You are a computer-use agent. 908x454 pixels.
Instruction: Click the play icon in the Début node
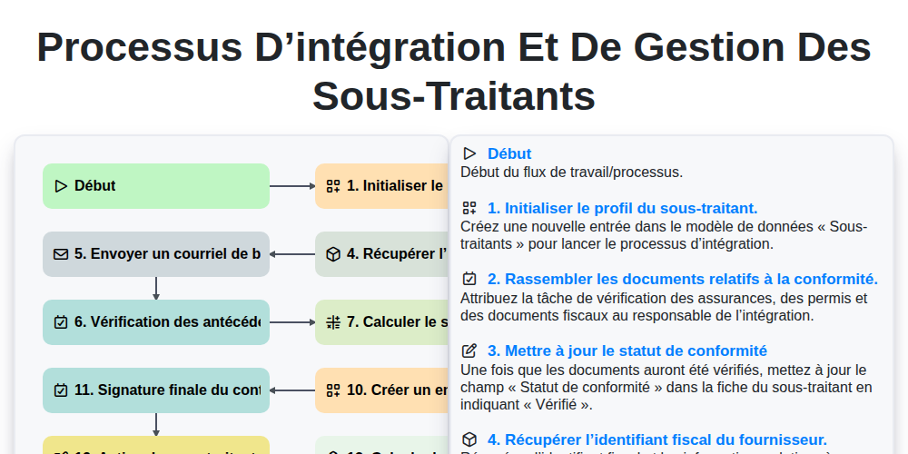click(61, 186)
